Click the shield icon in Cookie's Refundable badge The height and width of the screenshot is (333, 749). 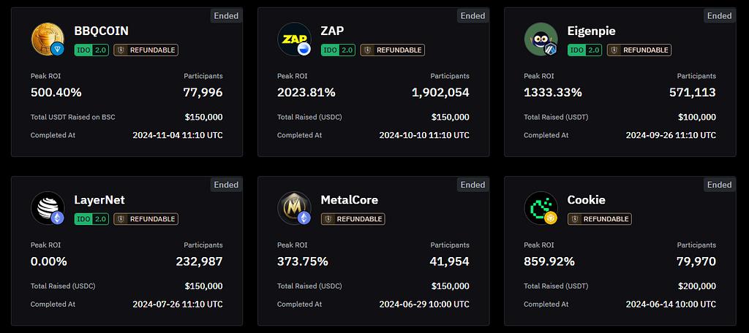pos(576,219)
